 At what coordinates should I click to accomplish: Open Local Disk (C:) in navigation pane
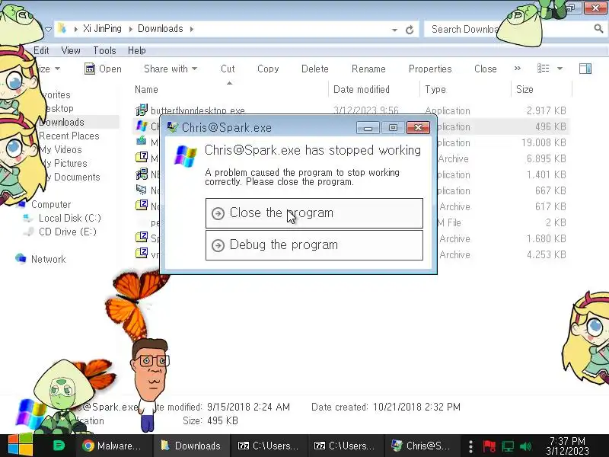tap(69, 218)
